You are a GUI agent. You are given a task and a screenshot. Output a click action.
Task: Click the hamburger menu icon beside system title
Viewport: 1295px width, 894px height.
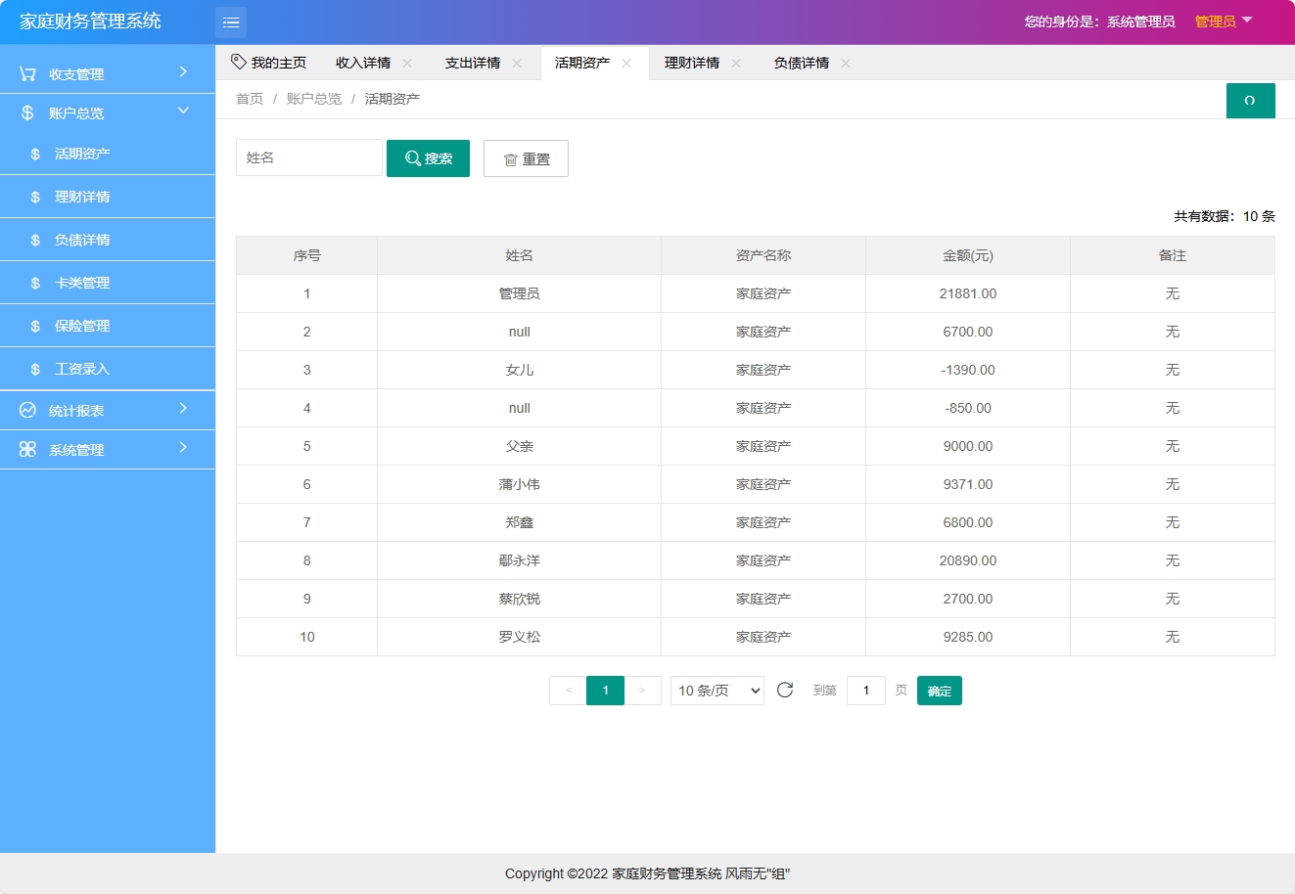point(231,21)
